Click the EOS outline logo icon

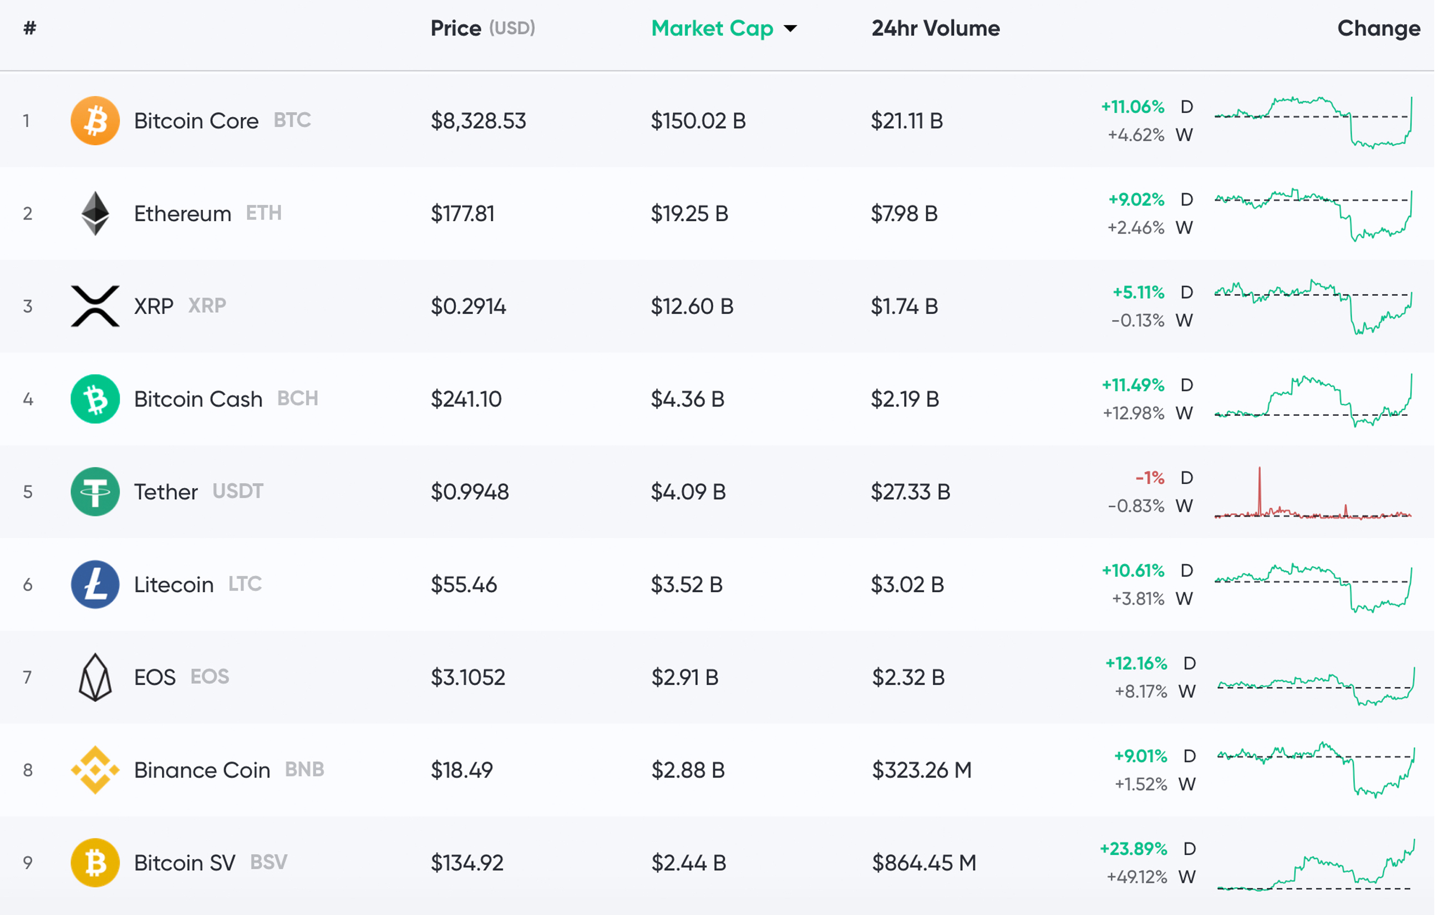click(95, 678)
